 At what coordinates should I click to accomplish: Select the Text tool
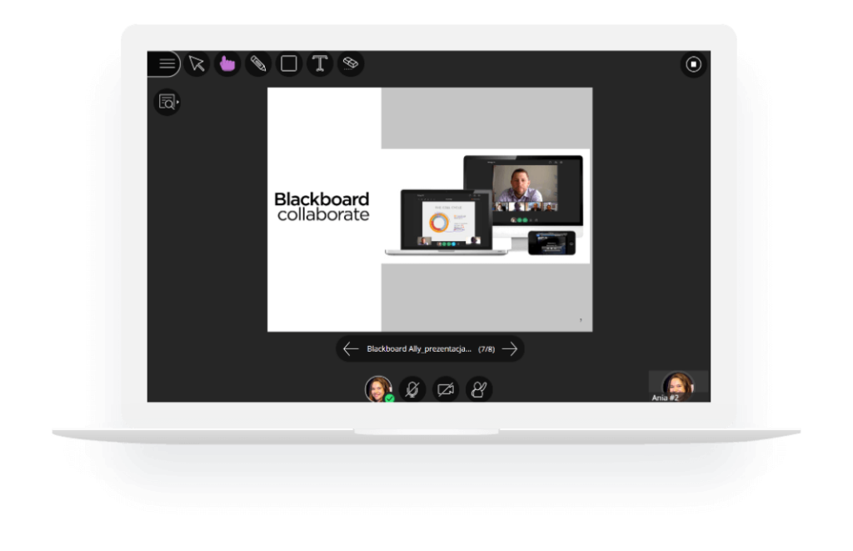[x=320, y=63]
